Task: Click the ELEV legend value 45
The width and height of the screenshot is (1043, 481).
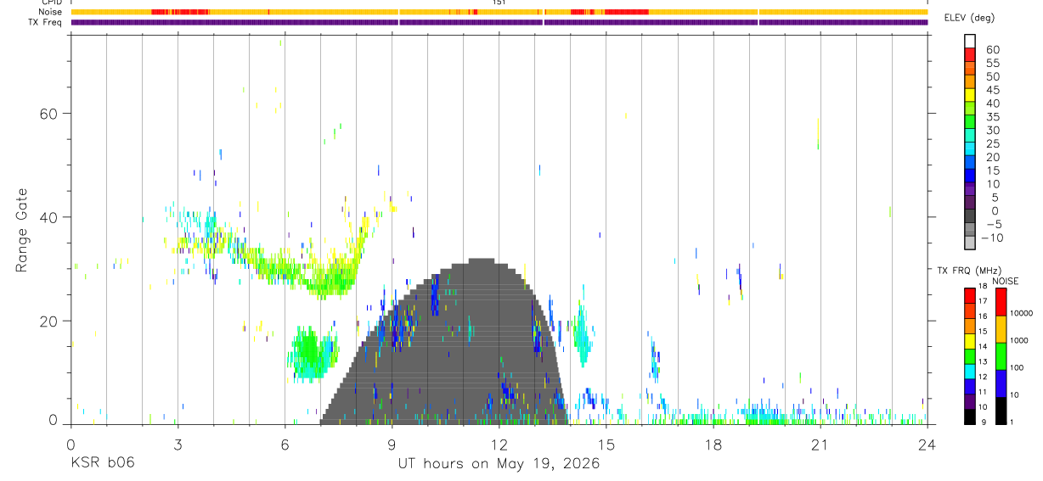Action: coord(992,90)
